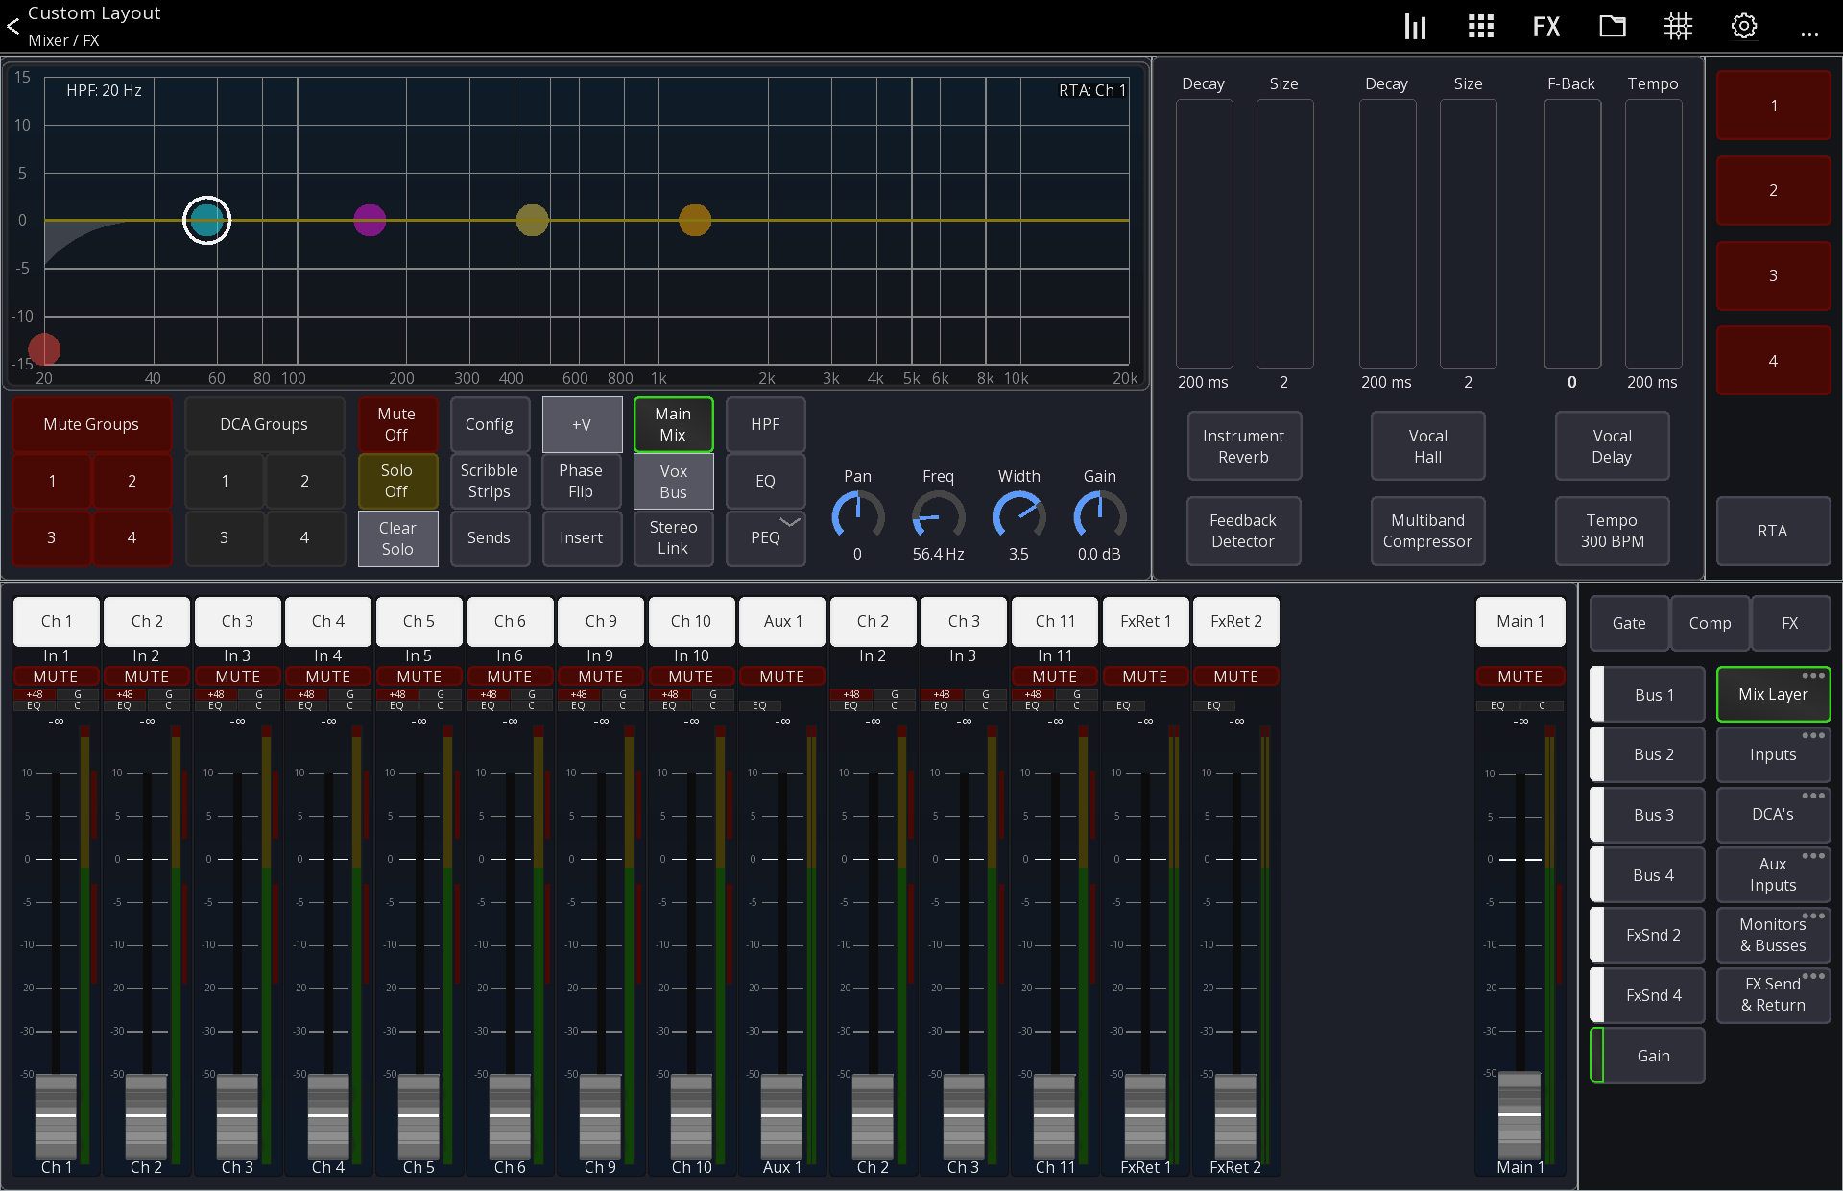
Task: Select the teal EQ band node
Action: click(x=206, y=220)
